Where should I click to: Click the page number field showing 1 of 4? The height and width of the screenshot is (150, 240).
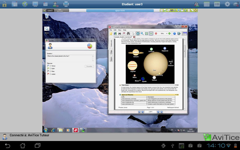pyautogui.click(x=150, y=112)
